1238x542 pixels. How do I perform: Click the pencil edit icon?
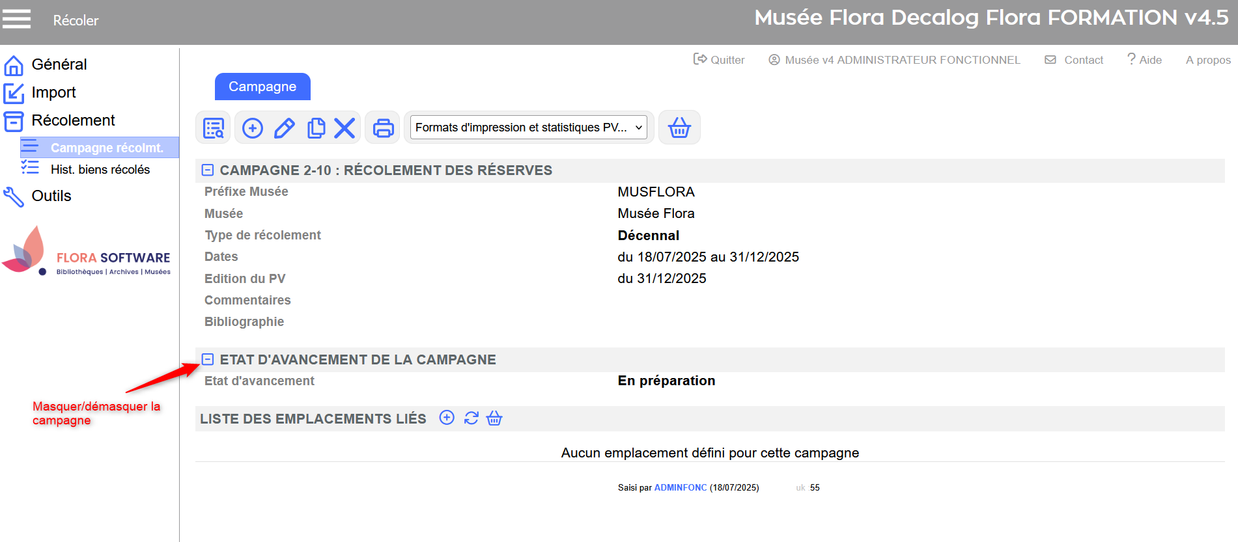[x=285, y=128]
